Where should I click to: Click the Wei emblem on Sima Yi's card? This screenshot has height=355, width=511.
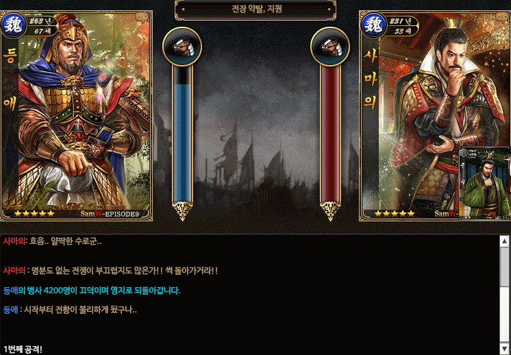click(x=374, y=25)
